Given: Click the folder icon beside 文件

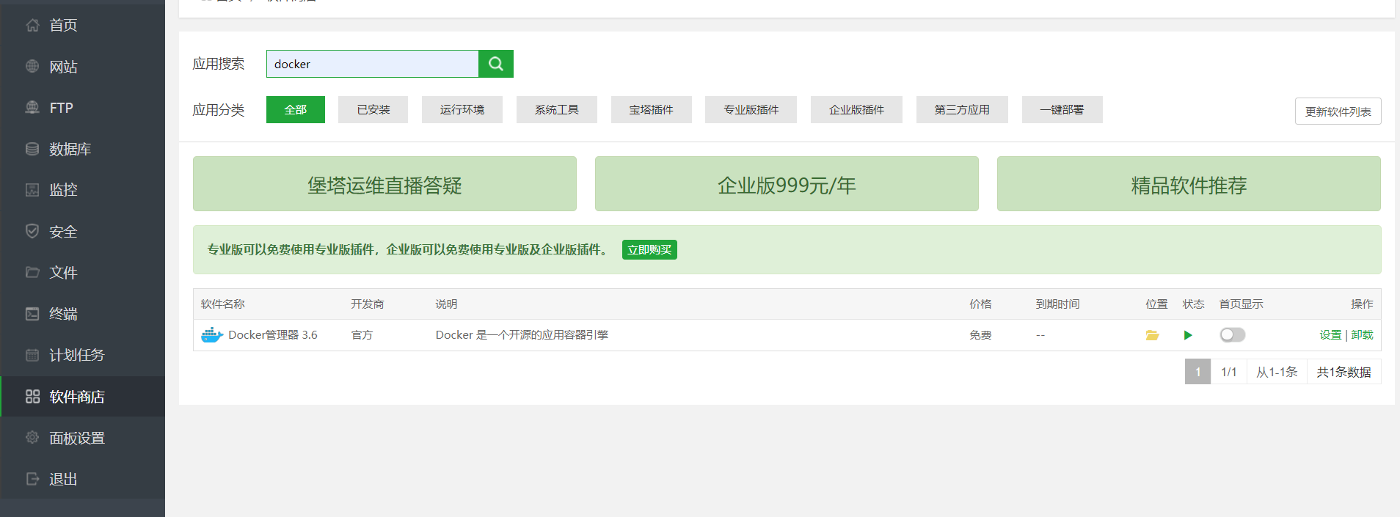Looking at the screenshot, I should point(32,272).
